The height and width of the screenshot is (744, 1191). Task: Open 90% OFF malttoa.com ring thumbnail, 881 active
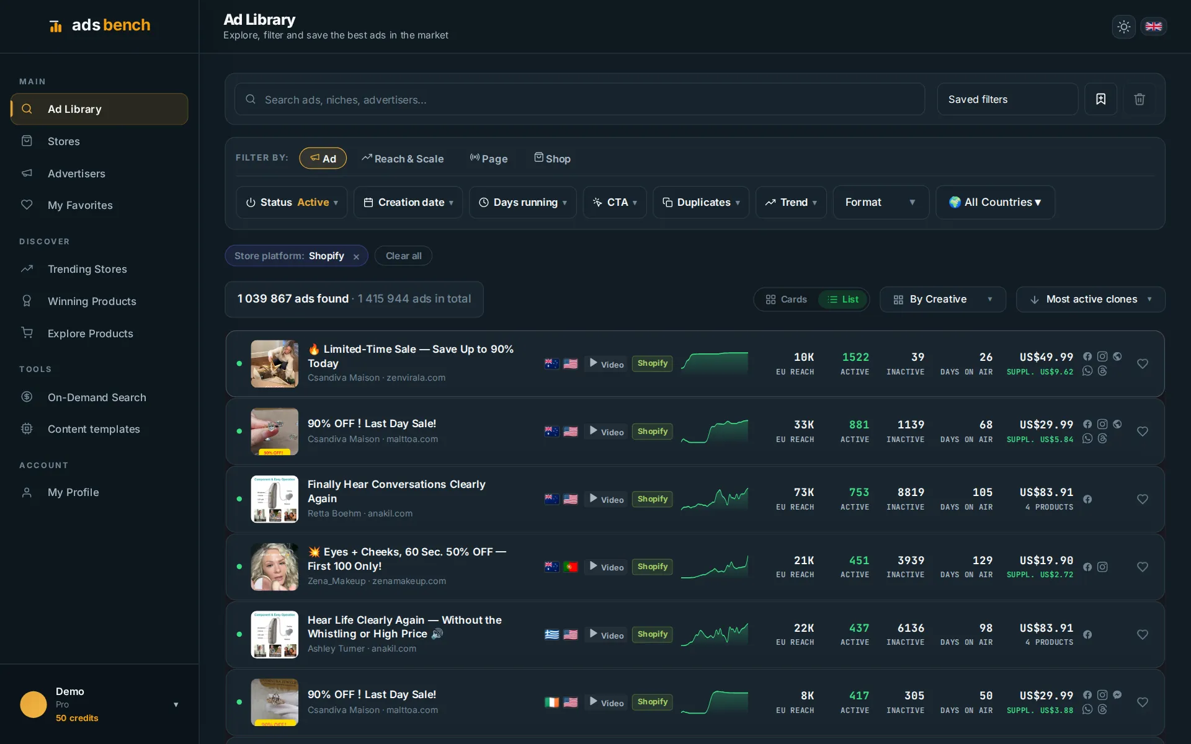274,432
